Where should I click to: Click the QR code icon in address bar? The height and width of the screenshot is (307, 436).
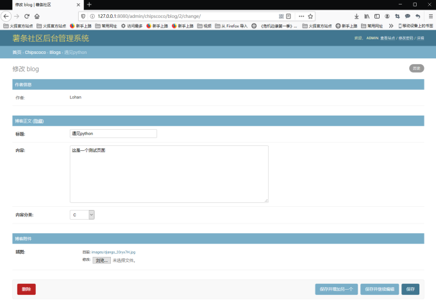click(x=281, y=16)
